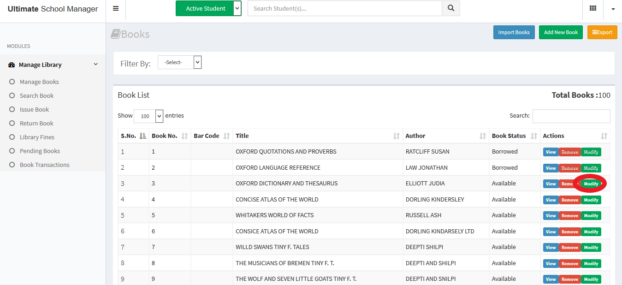The height and width of the screenshot is (285, 622).
Task: Select OXFORD QUOTATIONS AND PROVERBS title cell
Action: 286,151
